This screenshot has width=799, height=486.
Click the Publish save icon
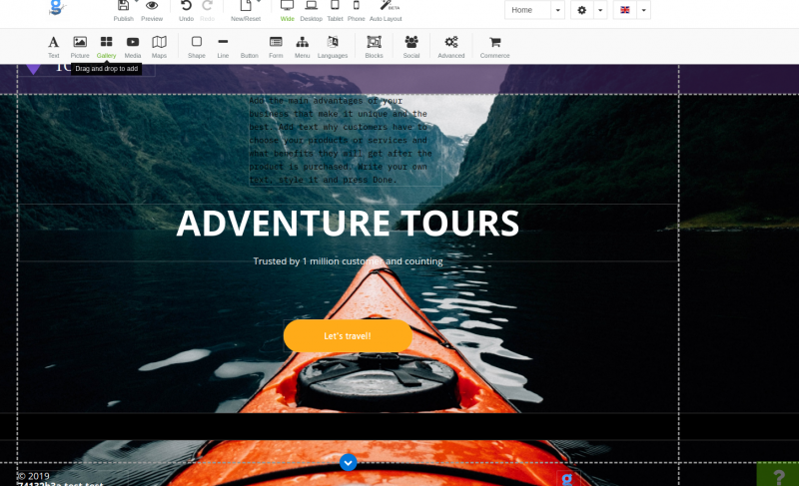(x=123, y=7)
